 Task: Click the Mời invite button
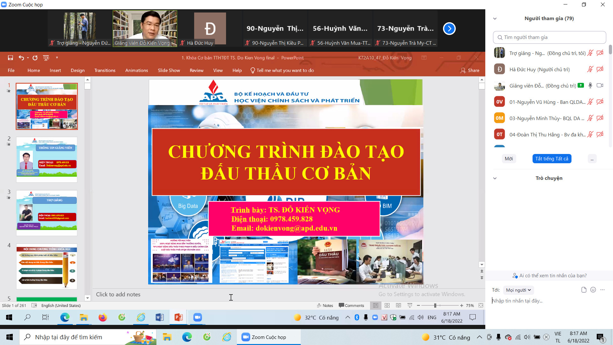(509, 159)
